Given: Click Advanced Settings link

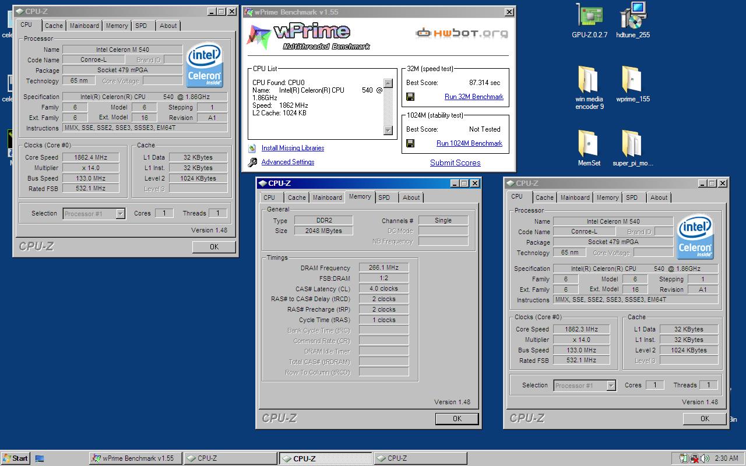Looking at the screenshot, I should [288, 162].
